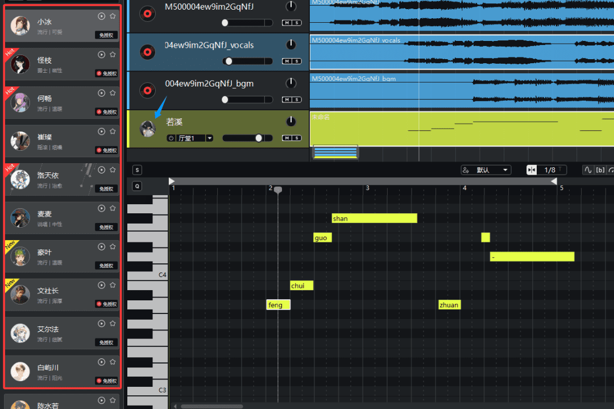Add 小冰 to favorites with the star
This screenshot has height=409, width=614.
tap(113, 16)
